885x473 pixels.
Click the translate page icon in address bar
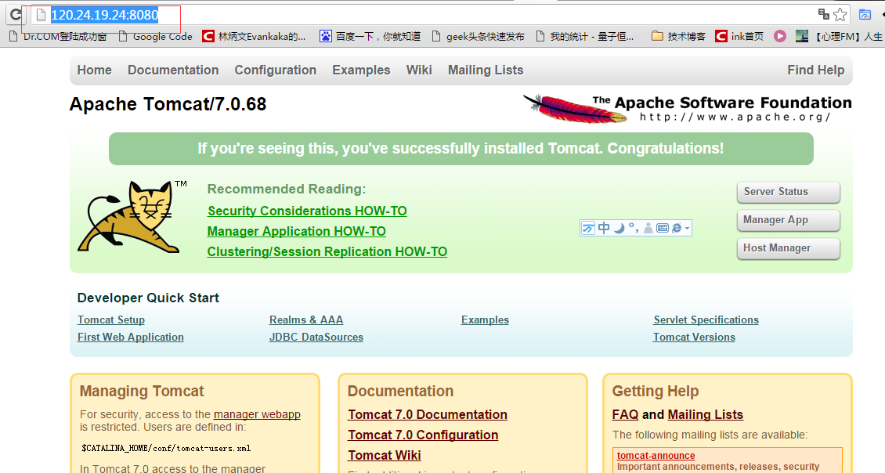point(824,15)
